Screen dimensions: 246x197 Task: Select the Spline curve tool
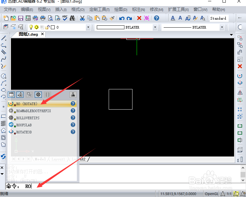pyautogui.click(x=4, y=59)
